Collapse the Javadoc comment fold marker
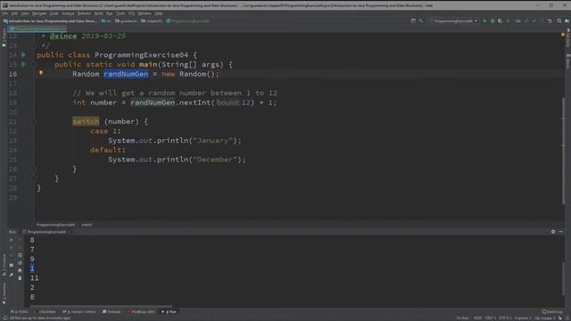This screenshot has width=571, height=321. (34, 45)
